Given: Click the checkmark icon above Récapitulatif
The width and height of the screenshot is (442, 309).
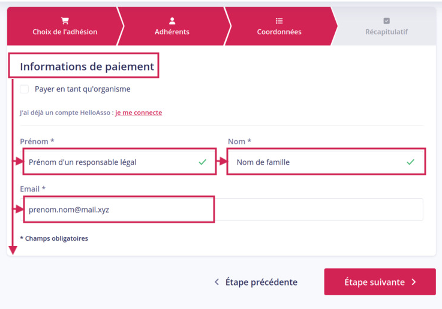Looking at the screenshot, I should pyautogui.click(x=386, y=21).
